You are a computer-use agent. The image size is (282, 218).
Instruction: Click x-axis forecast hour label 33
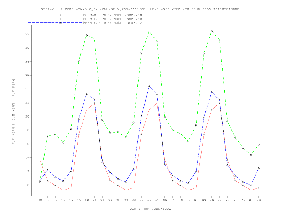(126, 200)
